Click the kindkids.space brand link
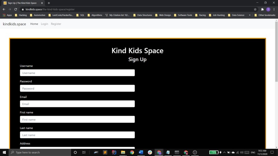 pyautogui.click(x=14, y=24)
